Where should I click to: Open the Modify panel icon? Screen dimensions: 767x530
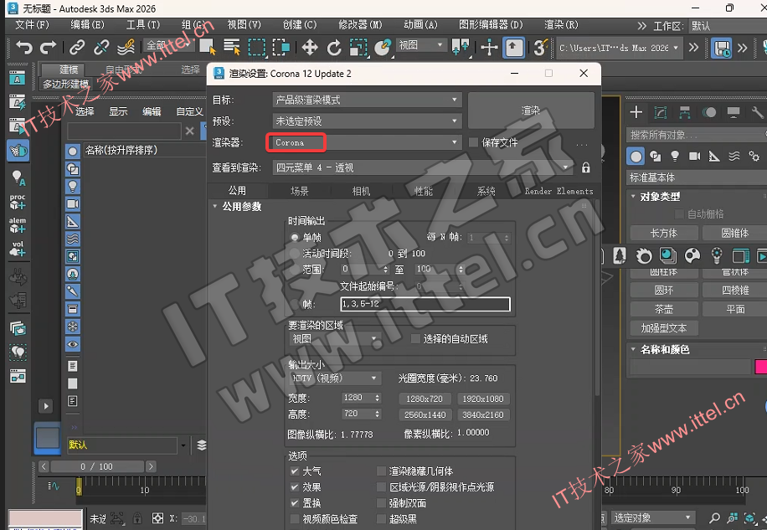(661, 112)
